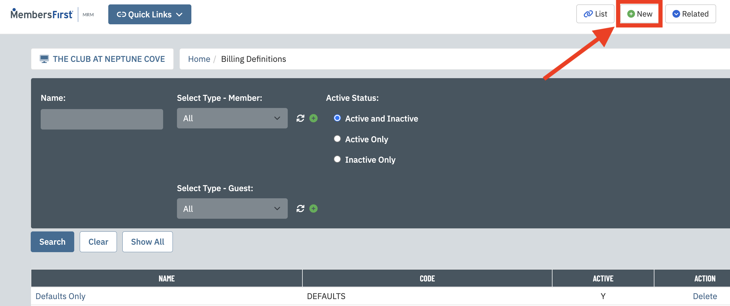Click the Search button
The width and height of the screenshot is (730, 306).
[x=52, y=241]
